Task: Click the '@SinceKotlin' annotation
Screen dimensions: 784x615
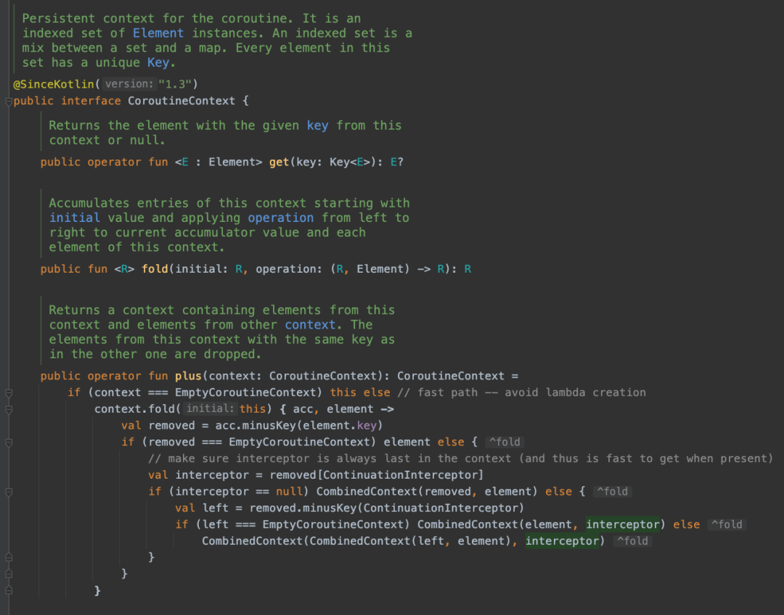Action: (54, 84)
